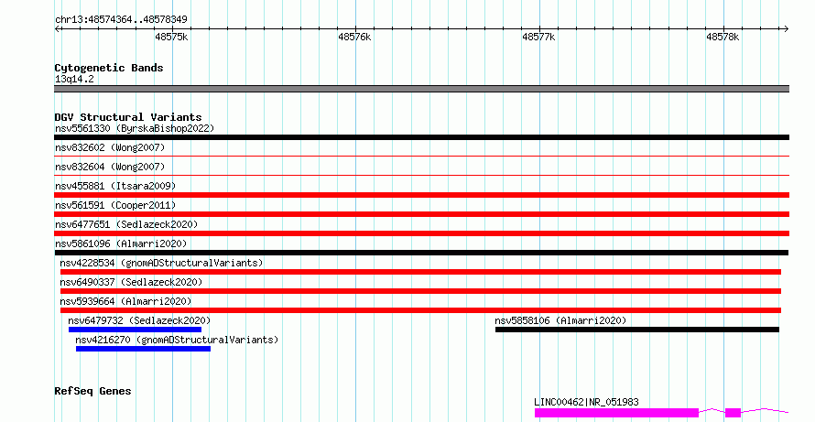The width and height of the screenshot is (815, 422).
Task: Select the red nsv6490337 variant bar
Action: 420,291
